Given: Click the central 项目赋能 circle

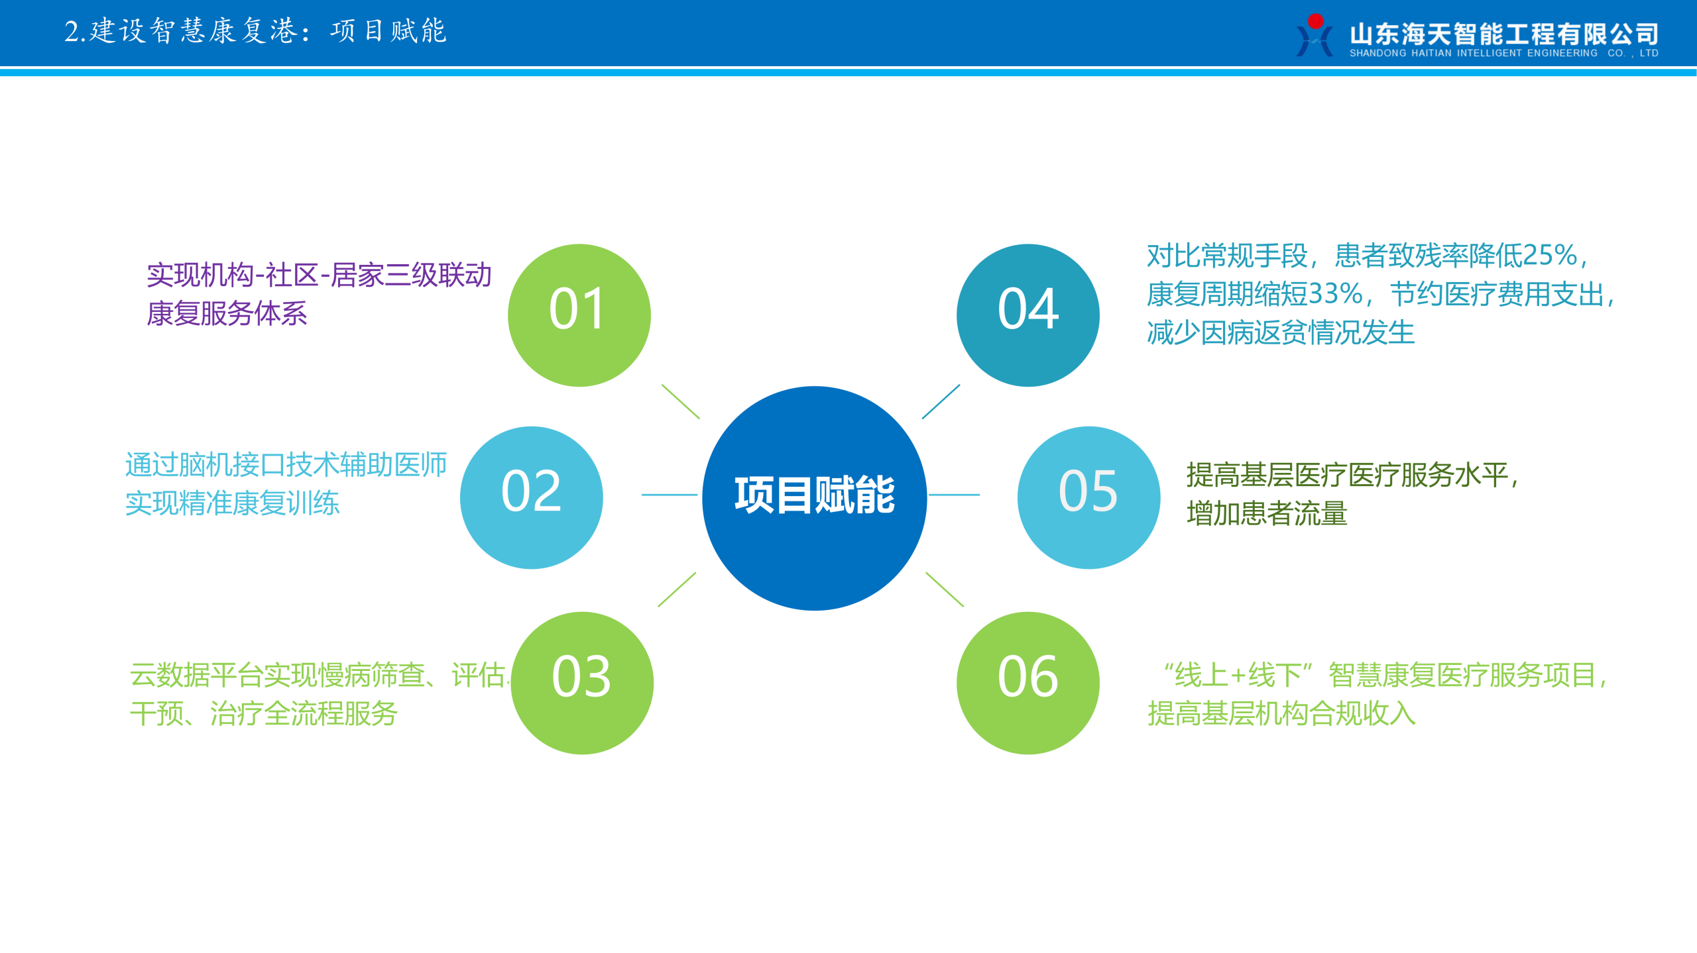Looking at the screenshot, I should pos(814,498).
